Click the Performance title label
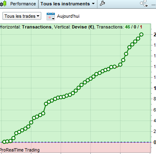This screenshot has width=156, height=154. coord(23,4)
